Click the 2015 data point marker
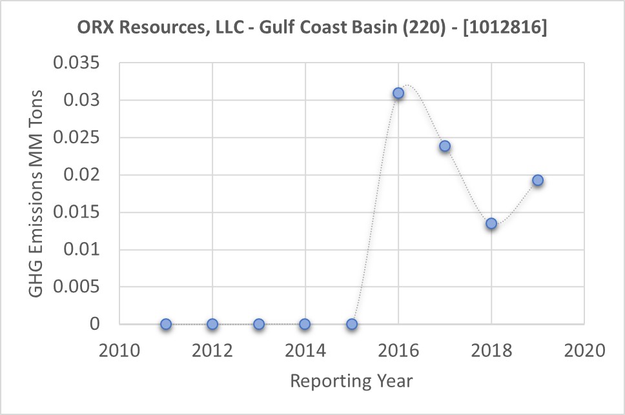Screen dimensions: 625x415 point(352,324)
